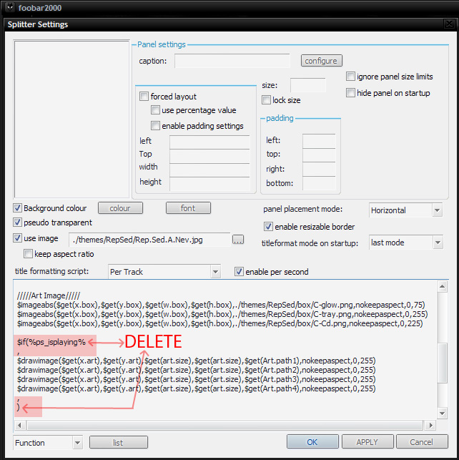This screenshot has height=460, width=459.
Task: Tick enable padding settings
Action: (155, 126)
